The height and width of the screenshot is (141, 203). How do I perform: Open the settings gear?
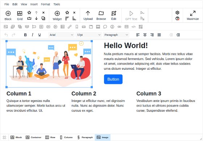tap(177, 13)
